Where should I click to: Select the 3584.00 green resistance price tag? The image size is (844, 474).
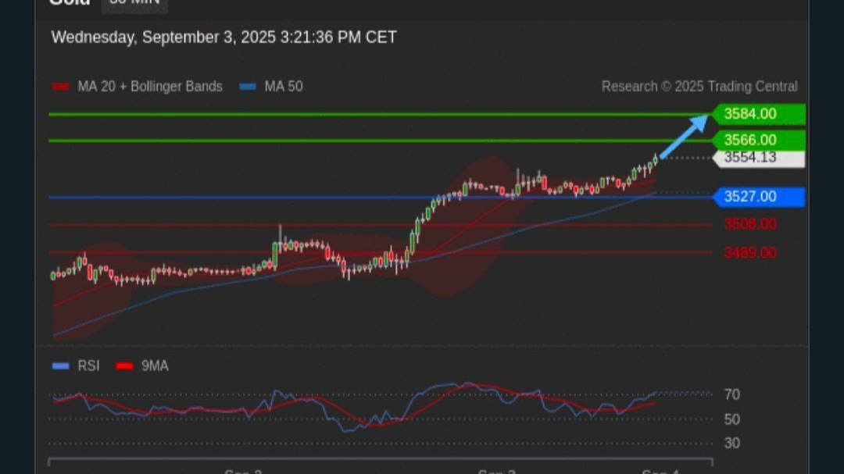[x=758, y=114]
